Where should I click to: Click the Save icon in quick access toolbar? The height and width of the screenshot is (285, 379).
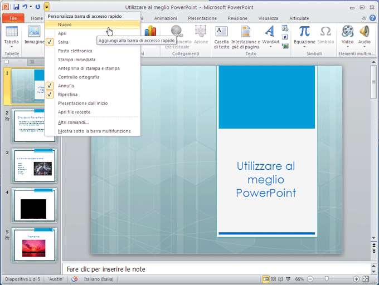pyautogui.click(x=16, y=7)
